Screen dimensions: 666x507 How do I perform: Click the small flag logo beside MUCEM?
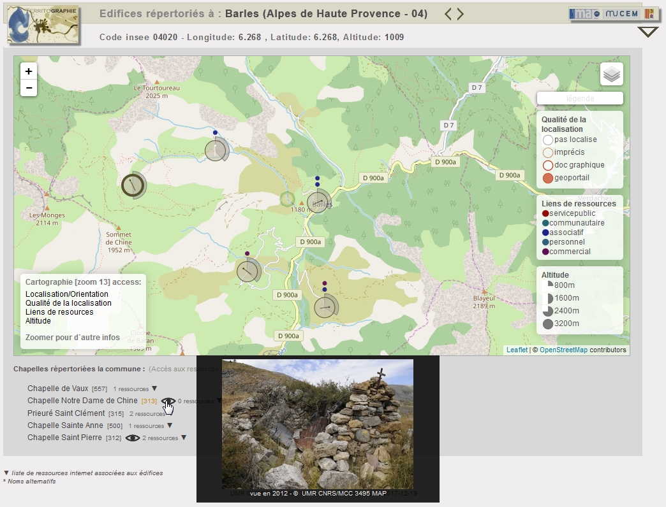(x=649, y=13)
